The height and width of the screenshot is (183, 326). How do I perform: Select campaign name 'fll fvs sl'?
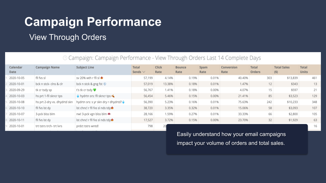click(41, 78)
